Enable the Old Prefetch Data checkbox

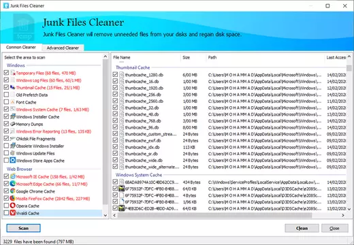6,95
